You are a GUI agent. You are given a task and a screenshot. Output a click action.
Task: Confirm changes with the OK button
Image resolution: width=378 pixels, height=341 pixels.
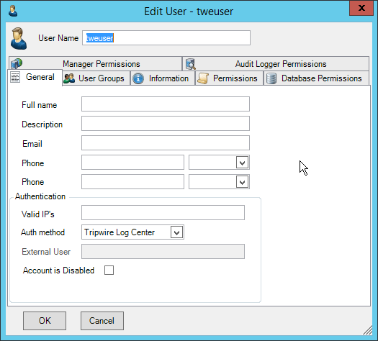click(x=45, y=321)
